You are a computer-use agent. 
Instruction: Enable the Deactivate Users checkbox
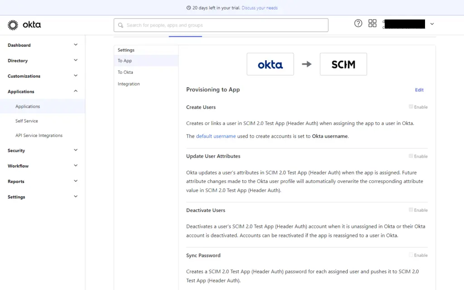[411, 210]
